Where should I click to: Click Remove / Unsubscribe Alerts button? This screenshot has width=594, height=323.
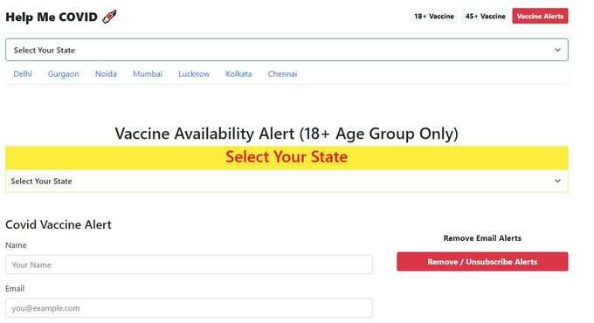(482, 262)
